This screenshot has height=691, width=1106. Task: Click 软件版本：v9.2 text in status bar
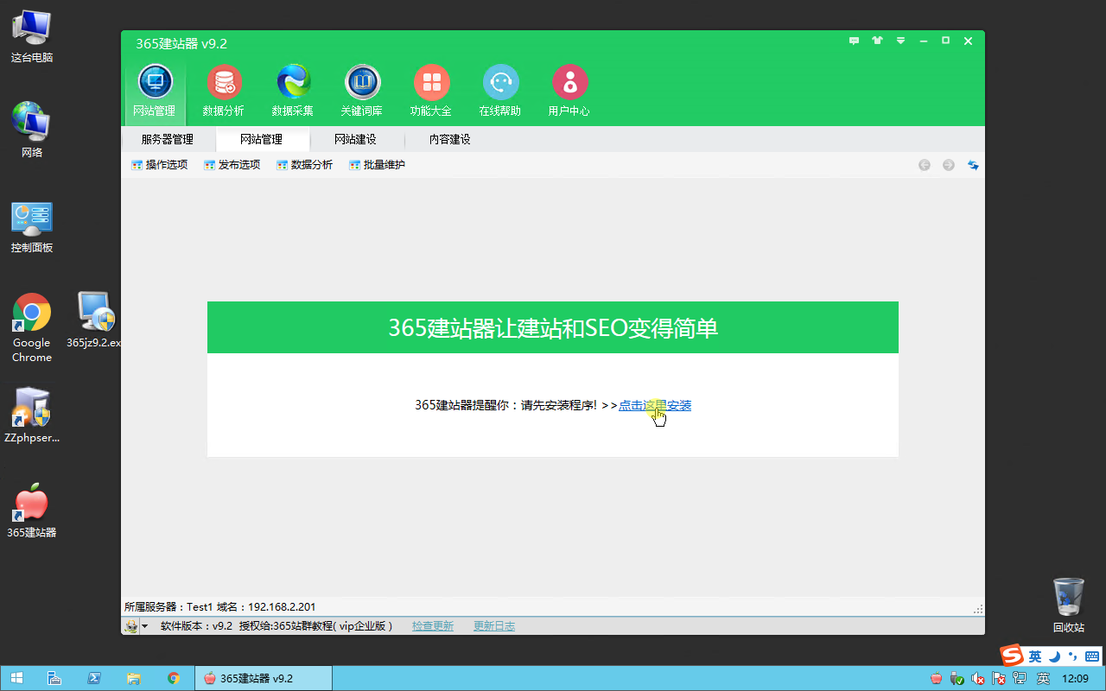click(x=197, y=626)
